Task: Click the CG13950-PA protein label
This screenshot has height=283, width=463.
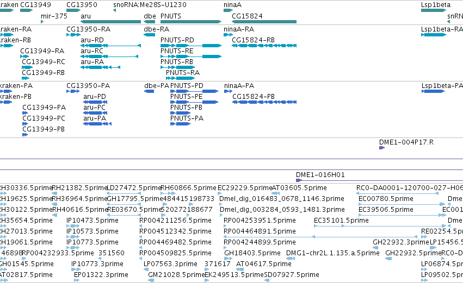Action: click(x=88, y=85)
